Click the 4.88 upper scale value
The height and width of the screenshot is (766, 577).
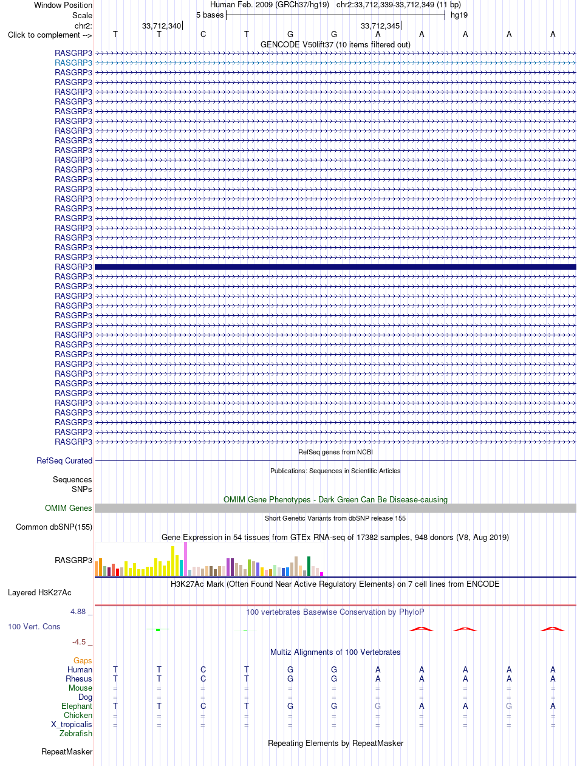[x=81, y=612]
